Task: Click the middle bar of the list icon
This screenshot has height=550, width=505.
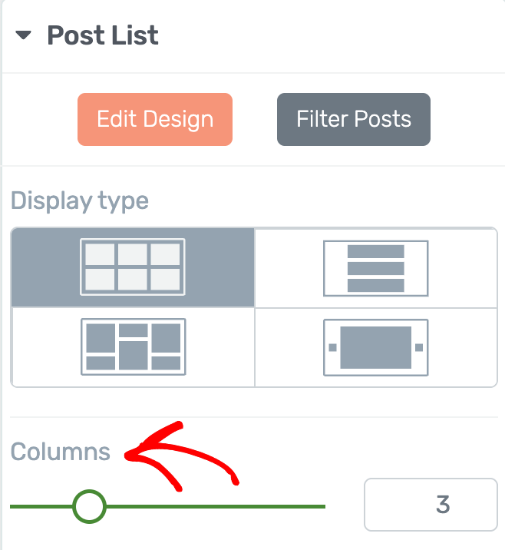Action: tap(376, 268)
